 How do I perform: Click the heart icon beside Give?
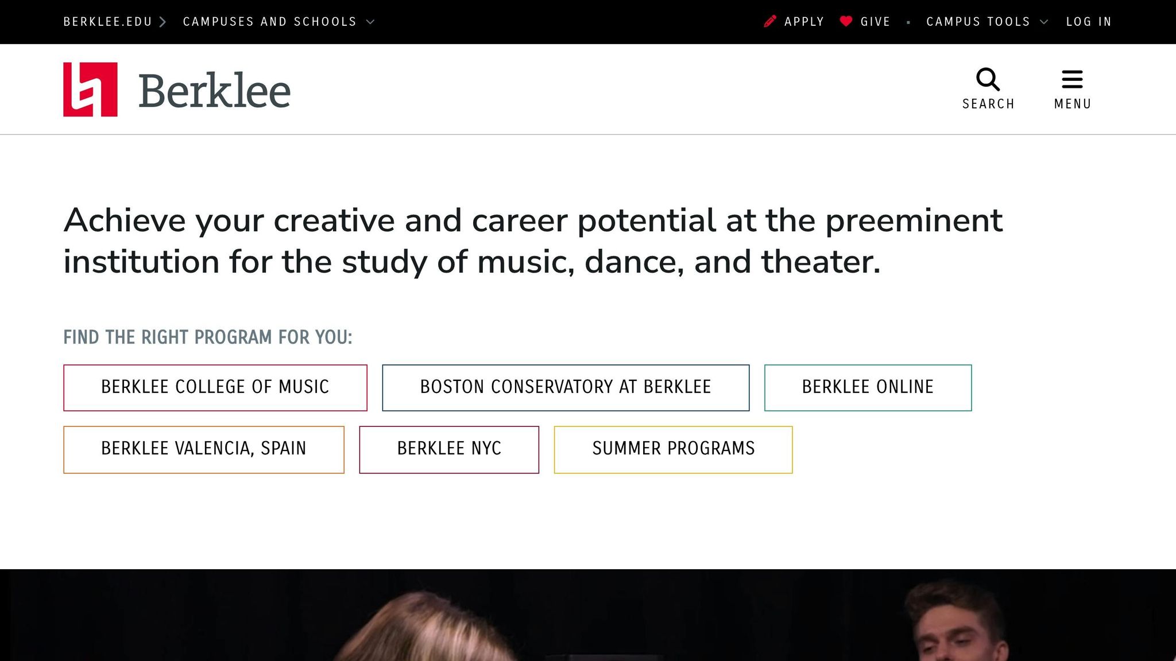[846, 21]
